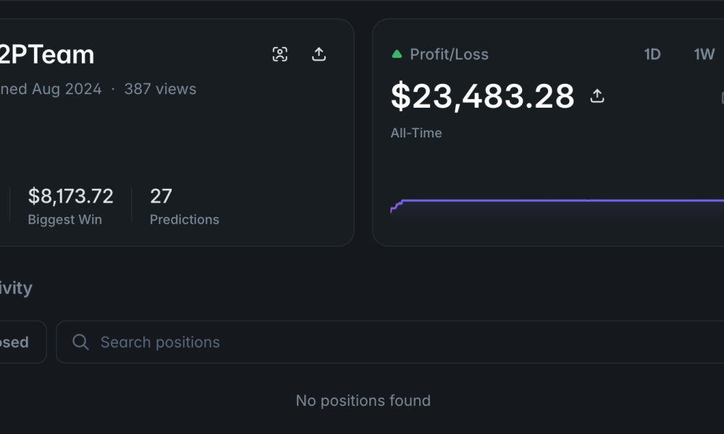Click the magnifier icon in search bar

coord(81,342)
